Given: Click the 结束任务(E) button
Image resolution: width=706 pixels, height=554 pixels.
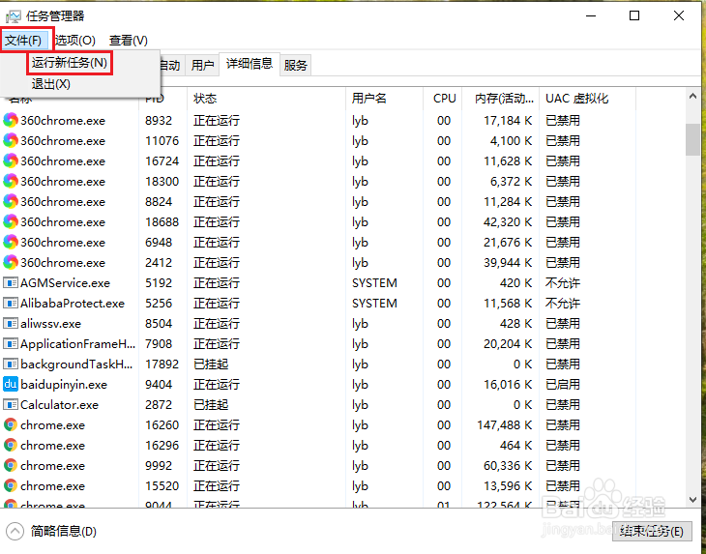Looking at the screenshot, I should click(x=652, y=532).
